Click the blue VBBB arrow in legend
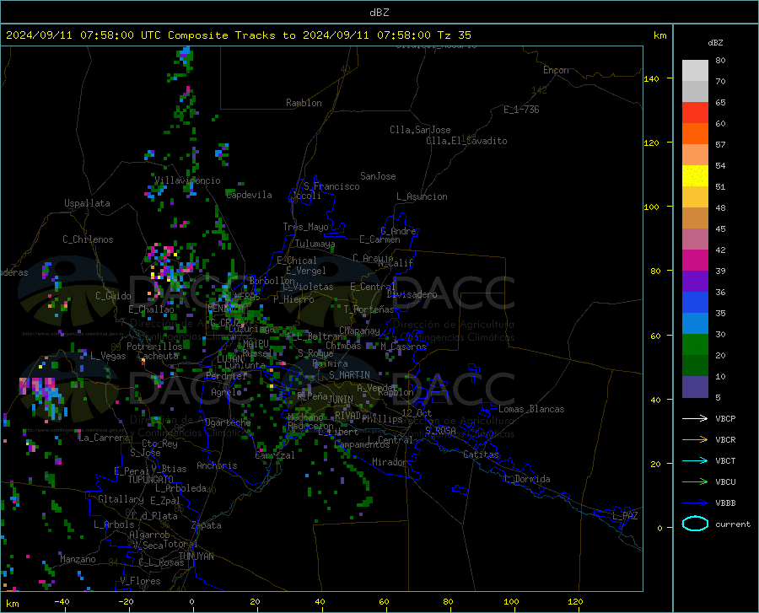The width and height of the screenshot is (759, 613). pos(695,503)
